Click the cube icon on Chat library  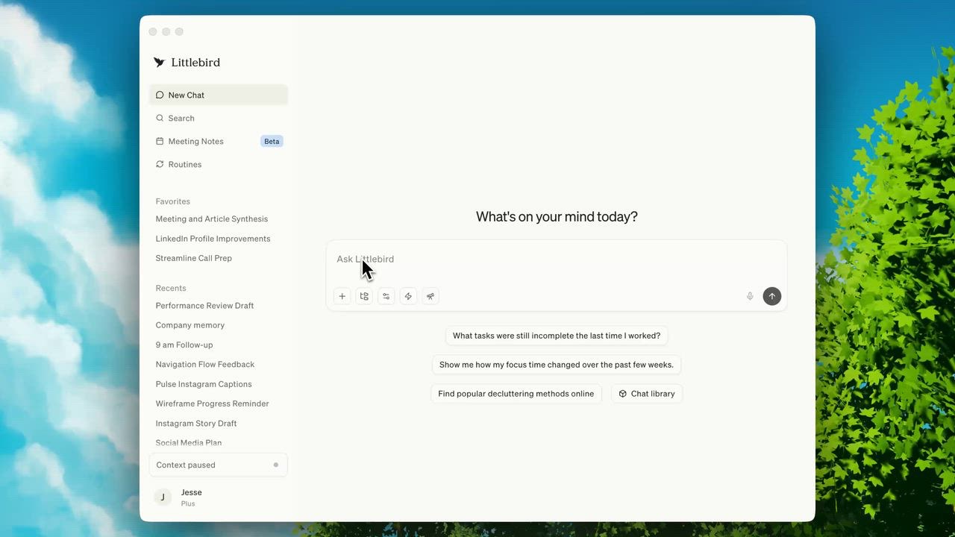point(623,394)
